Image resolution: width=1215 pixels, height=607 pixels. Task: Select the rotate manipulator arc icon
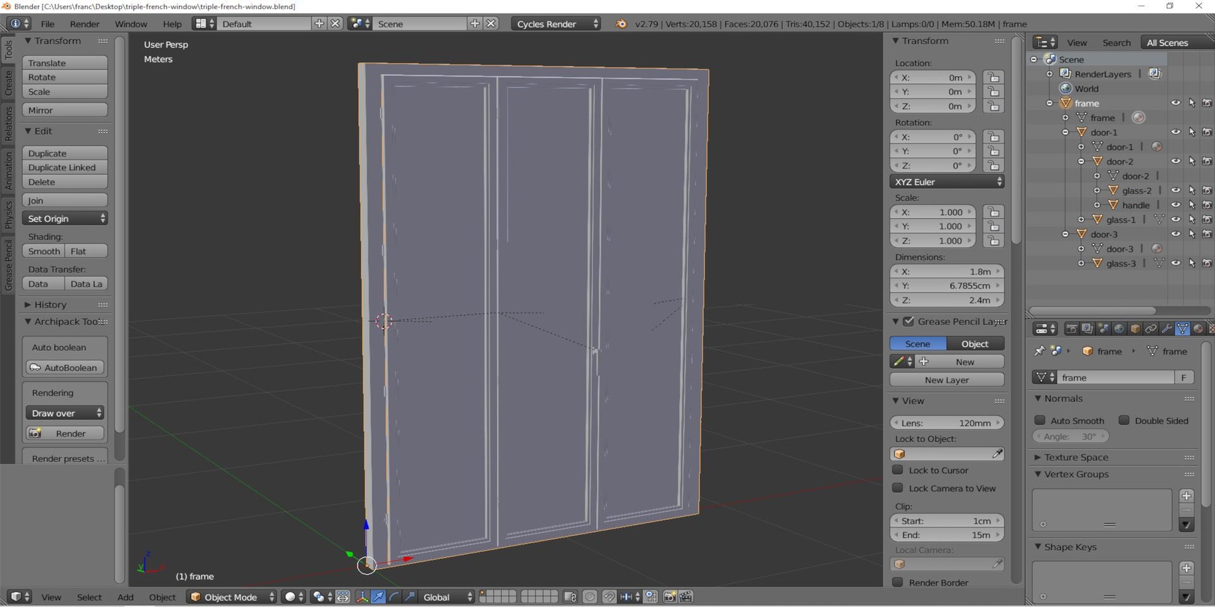pyautogui.click(x=394, y=597)
